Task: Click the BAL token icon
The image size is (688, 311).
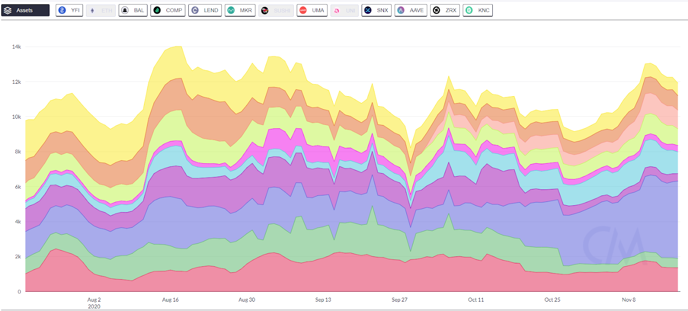Action: pyautogui.click(x=125, y=10)
